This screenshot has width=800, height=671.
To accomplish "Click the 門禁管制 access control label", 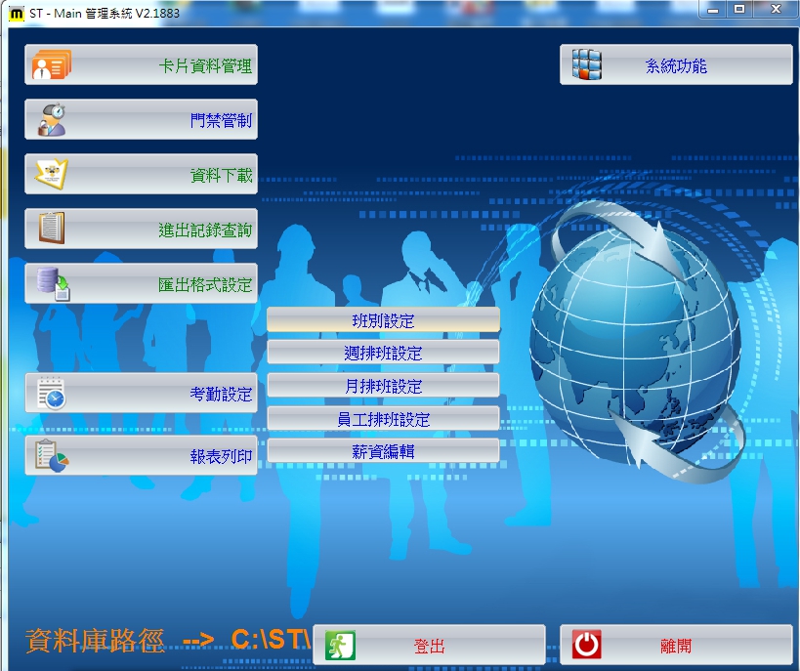I will pyautogui.click(x=221, y=121).
